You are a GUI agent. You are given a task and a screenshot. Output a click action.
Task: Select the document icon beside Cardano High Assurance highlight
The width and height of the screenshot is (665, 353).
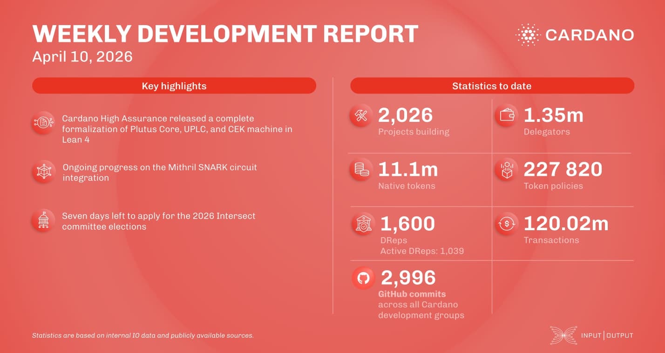[43, 121]
